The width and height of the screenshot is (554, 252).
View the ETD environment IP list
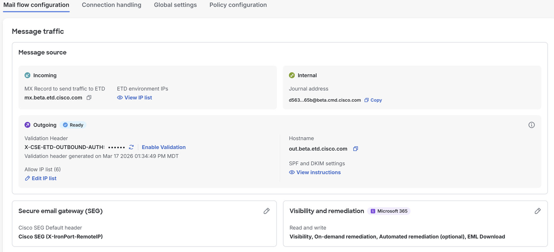tap(135, 98)
